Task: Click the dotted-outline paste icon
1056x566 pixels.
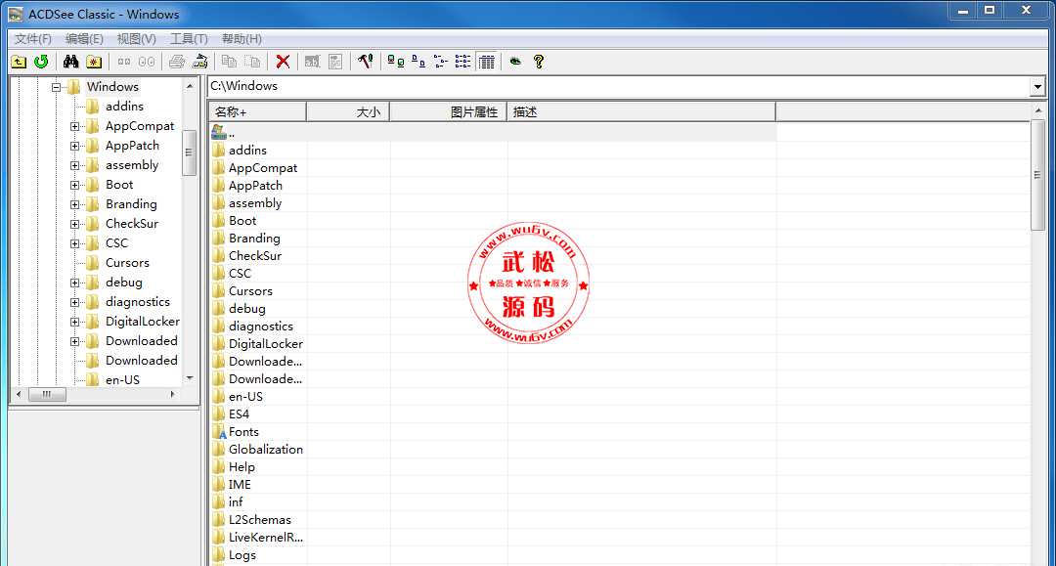Action: 252,62
